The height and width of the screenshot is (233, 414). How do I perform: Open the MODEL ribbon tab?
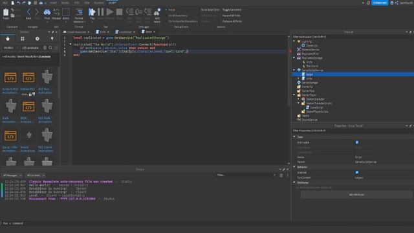tap(65, 3)
